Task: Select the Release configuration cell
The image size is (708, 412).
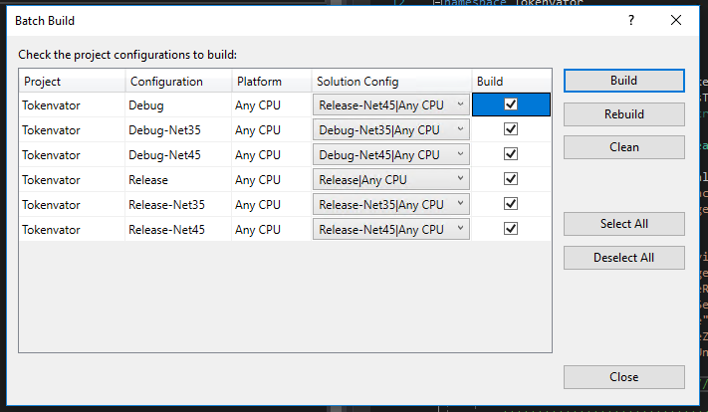Action: coord(178,179)
